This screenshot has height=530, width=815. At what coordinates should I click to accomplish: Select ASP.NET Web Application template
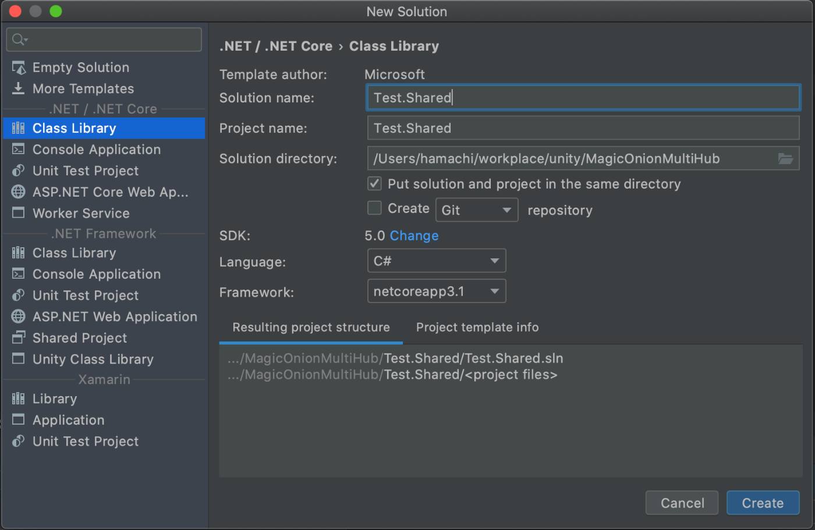(x=104, y=316)
